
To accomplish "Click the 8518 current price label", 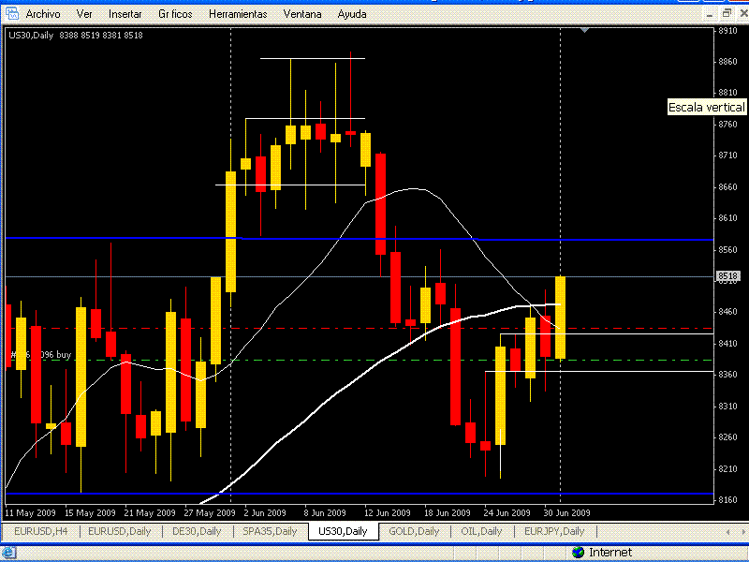I will pyautogui.click(x=728, y=276).
